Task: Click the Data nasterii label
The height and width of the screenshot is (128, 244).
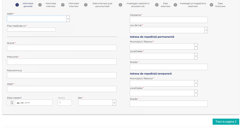Action: click(x=14, y=98)
